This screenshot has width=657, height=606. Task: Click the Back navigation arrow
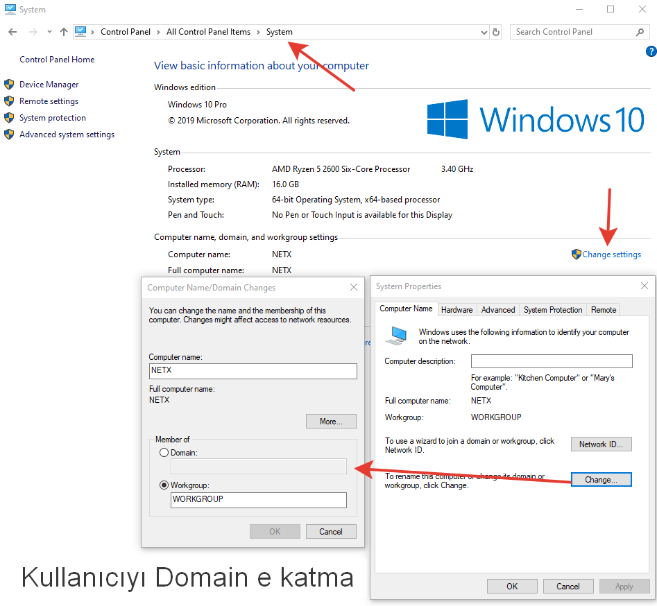pos(12,32)
